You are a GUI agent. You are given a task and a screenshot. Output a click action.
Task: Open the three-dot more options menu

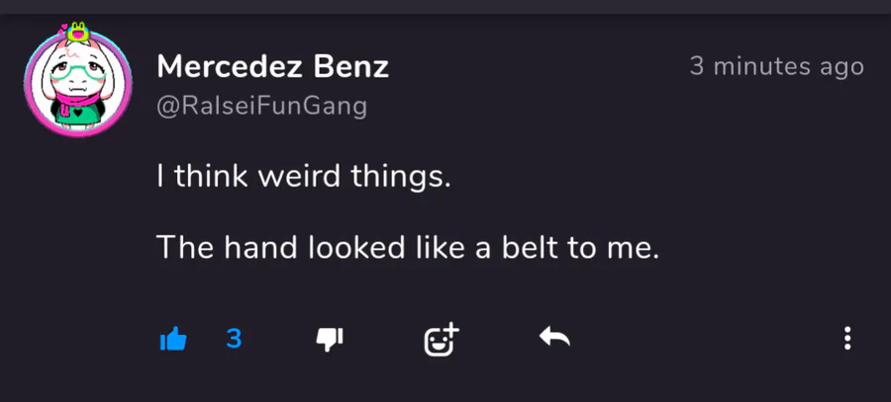(847, 338)
